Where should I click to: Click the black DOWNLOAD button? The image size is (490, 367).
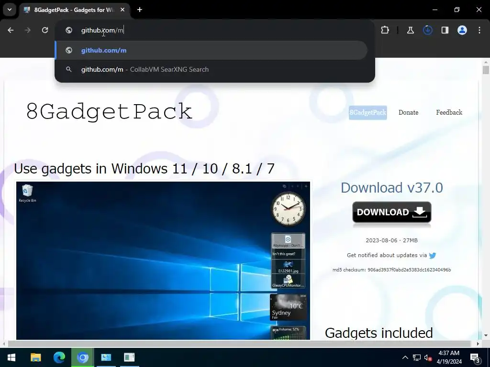tap(392, 212)
